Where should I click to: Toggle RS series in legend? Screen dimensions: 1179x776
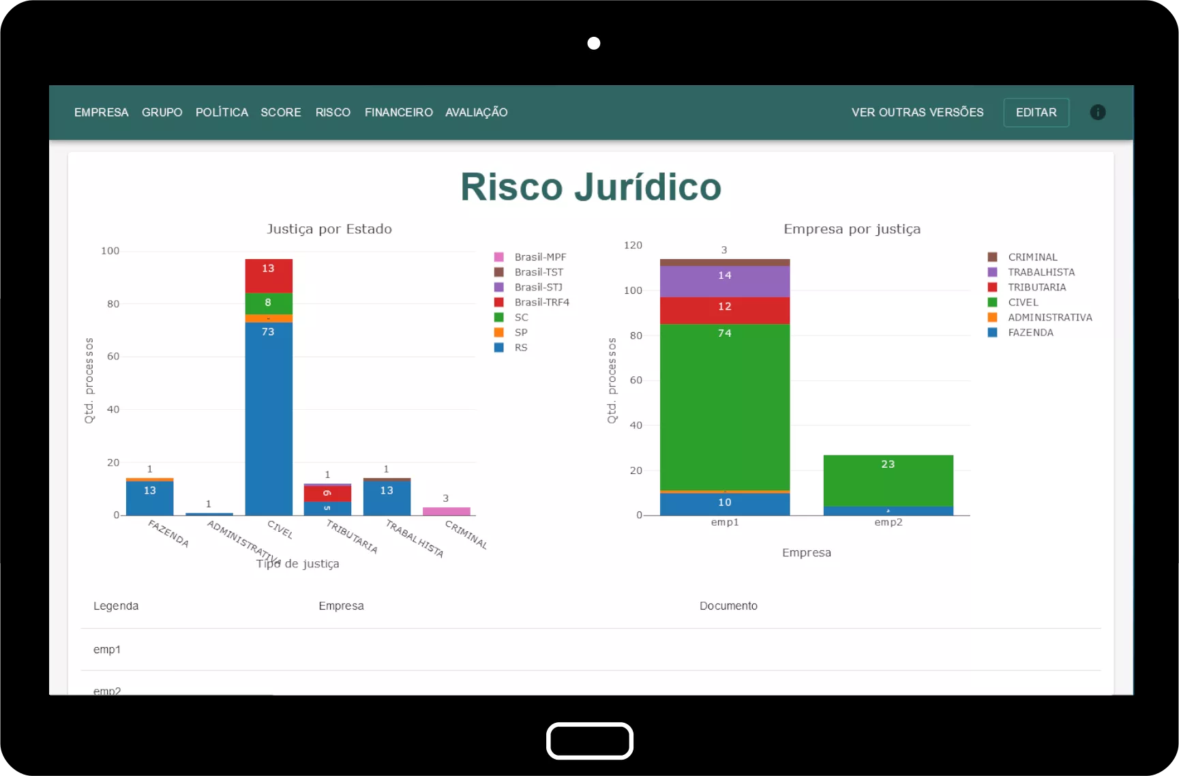coord(511,347)
